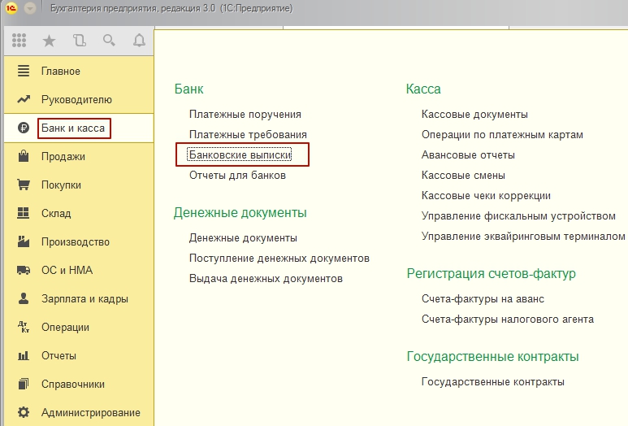Open Государственные контракты link under the heading

492,382
